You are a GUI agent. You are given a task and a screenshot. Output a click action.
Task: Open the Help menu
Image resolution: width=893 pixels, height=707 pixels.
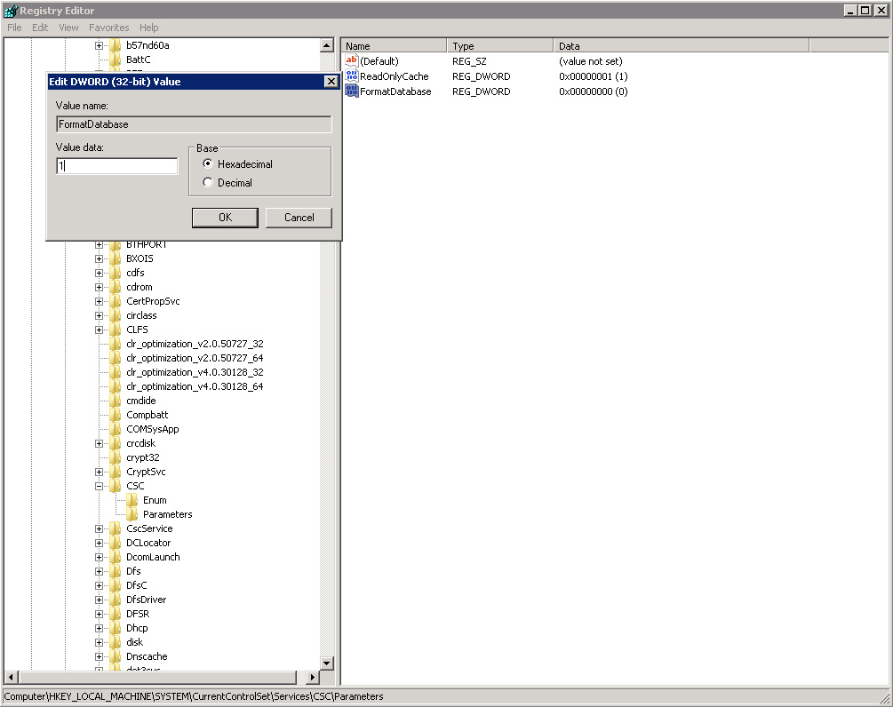[148, 28]
